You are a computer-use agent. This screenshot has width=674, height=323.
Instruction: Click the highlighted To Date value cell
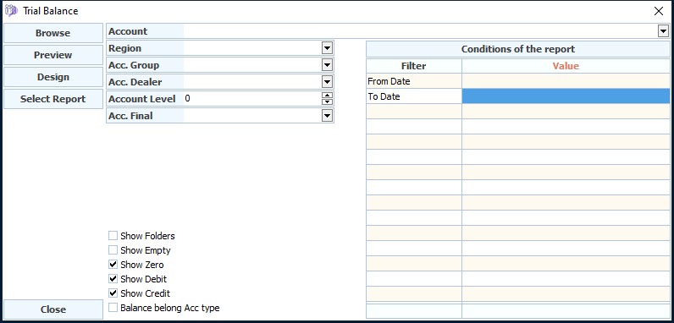[x=566, y=96]
